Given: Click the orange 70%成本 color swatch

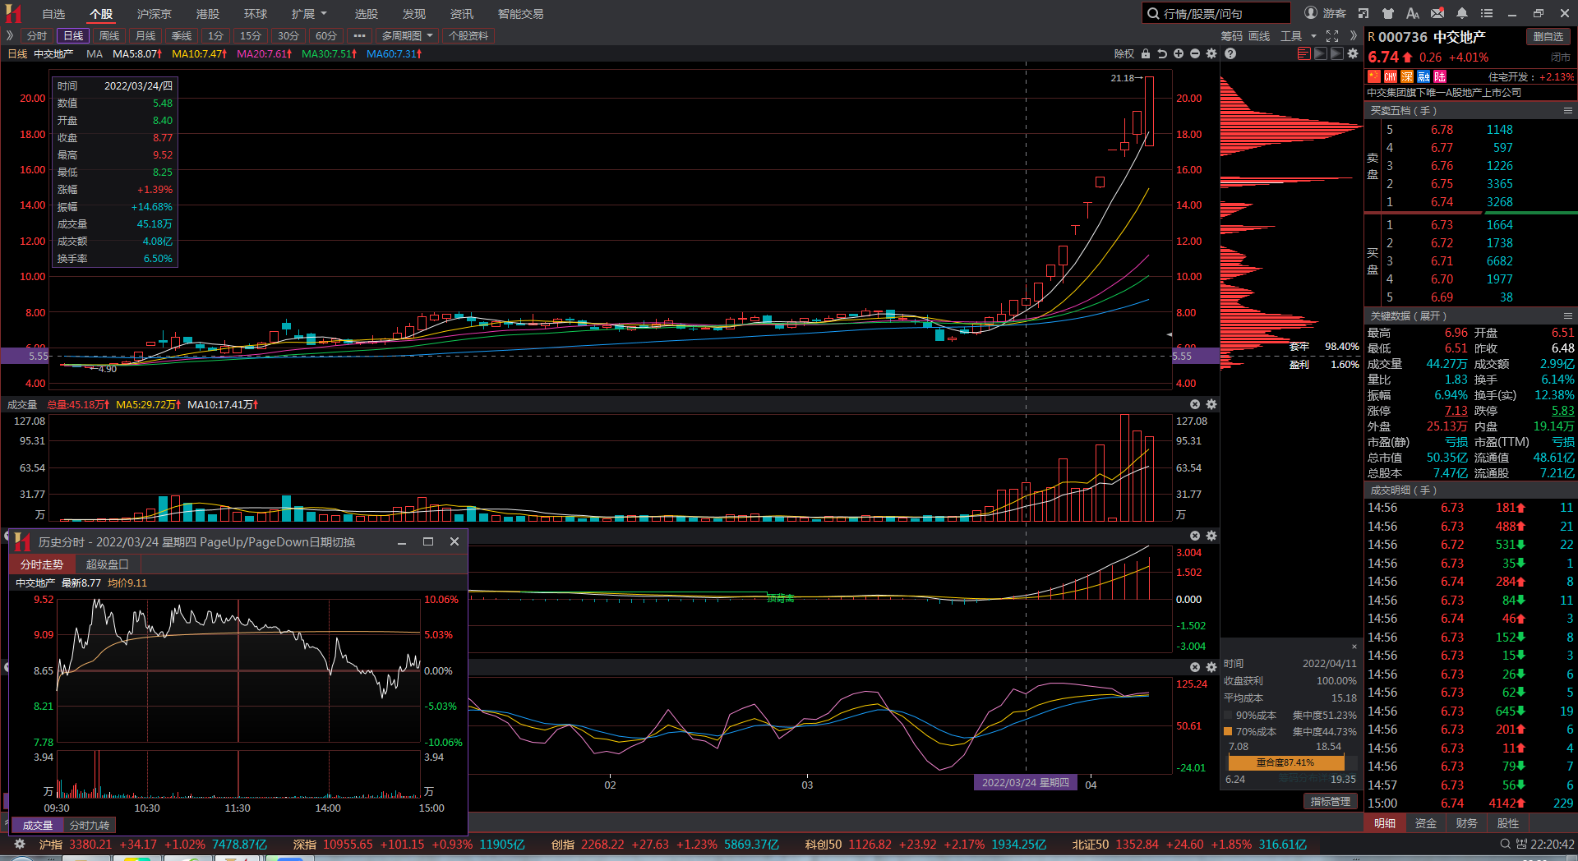Looking at the screenshot, I should (1228, 731).
